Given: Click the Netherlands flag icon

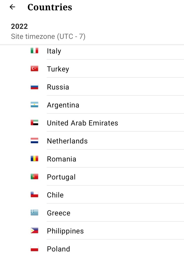Looking at the screenshot, I should (34, 141).
